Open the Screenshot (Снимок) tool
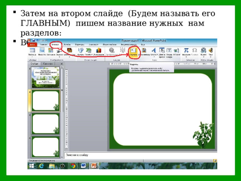The height and width of the screenshot is (181, 241). (x=59, y=51)
